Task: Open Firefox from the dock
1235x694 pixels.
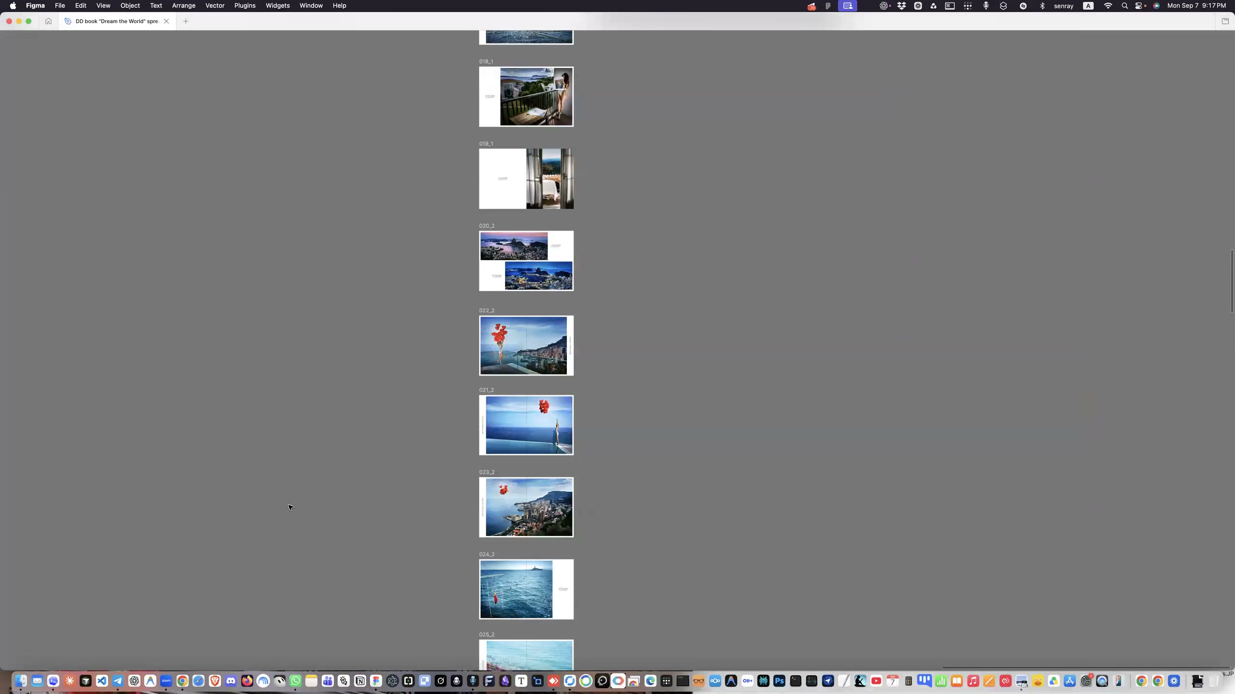Action: pyautogui.click(x=247, y=681)
